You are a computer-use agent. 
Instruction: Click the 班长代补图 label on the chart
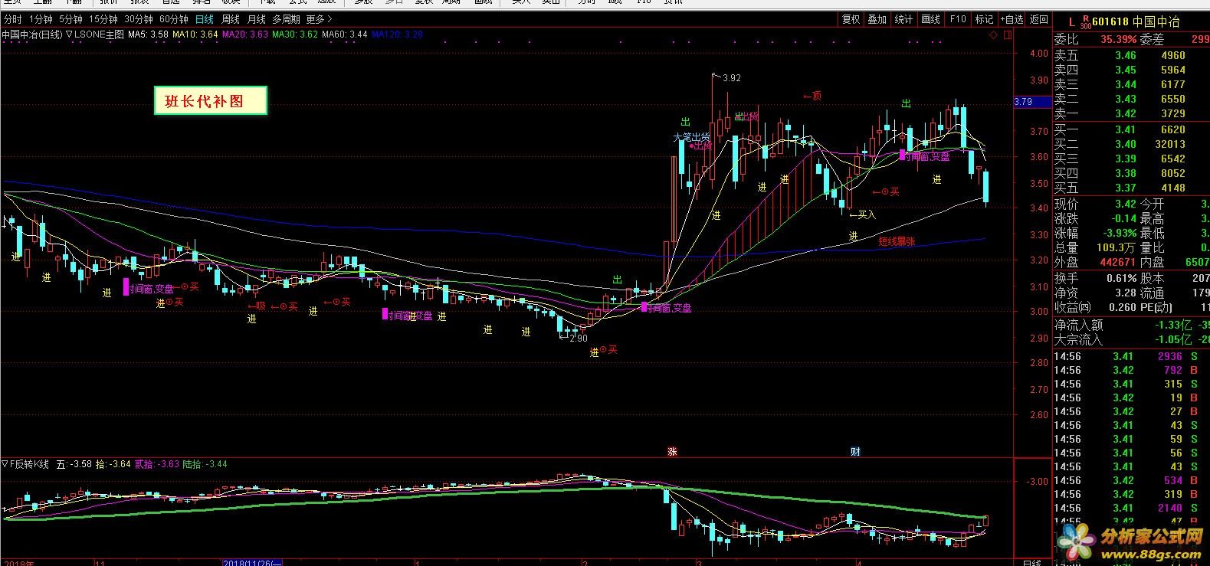[x=211, y=100]
